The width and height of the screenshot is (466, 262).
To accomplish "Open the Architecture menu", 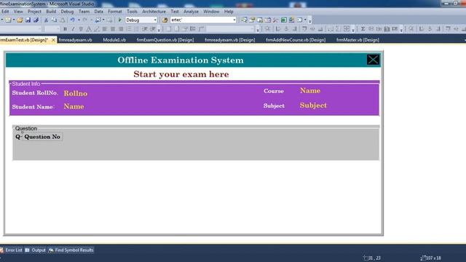I will coord(154,12).
